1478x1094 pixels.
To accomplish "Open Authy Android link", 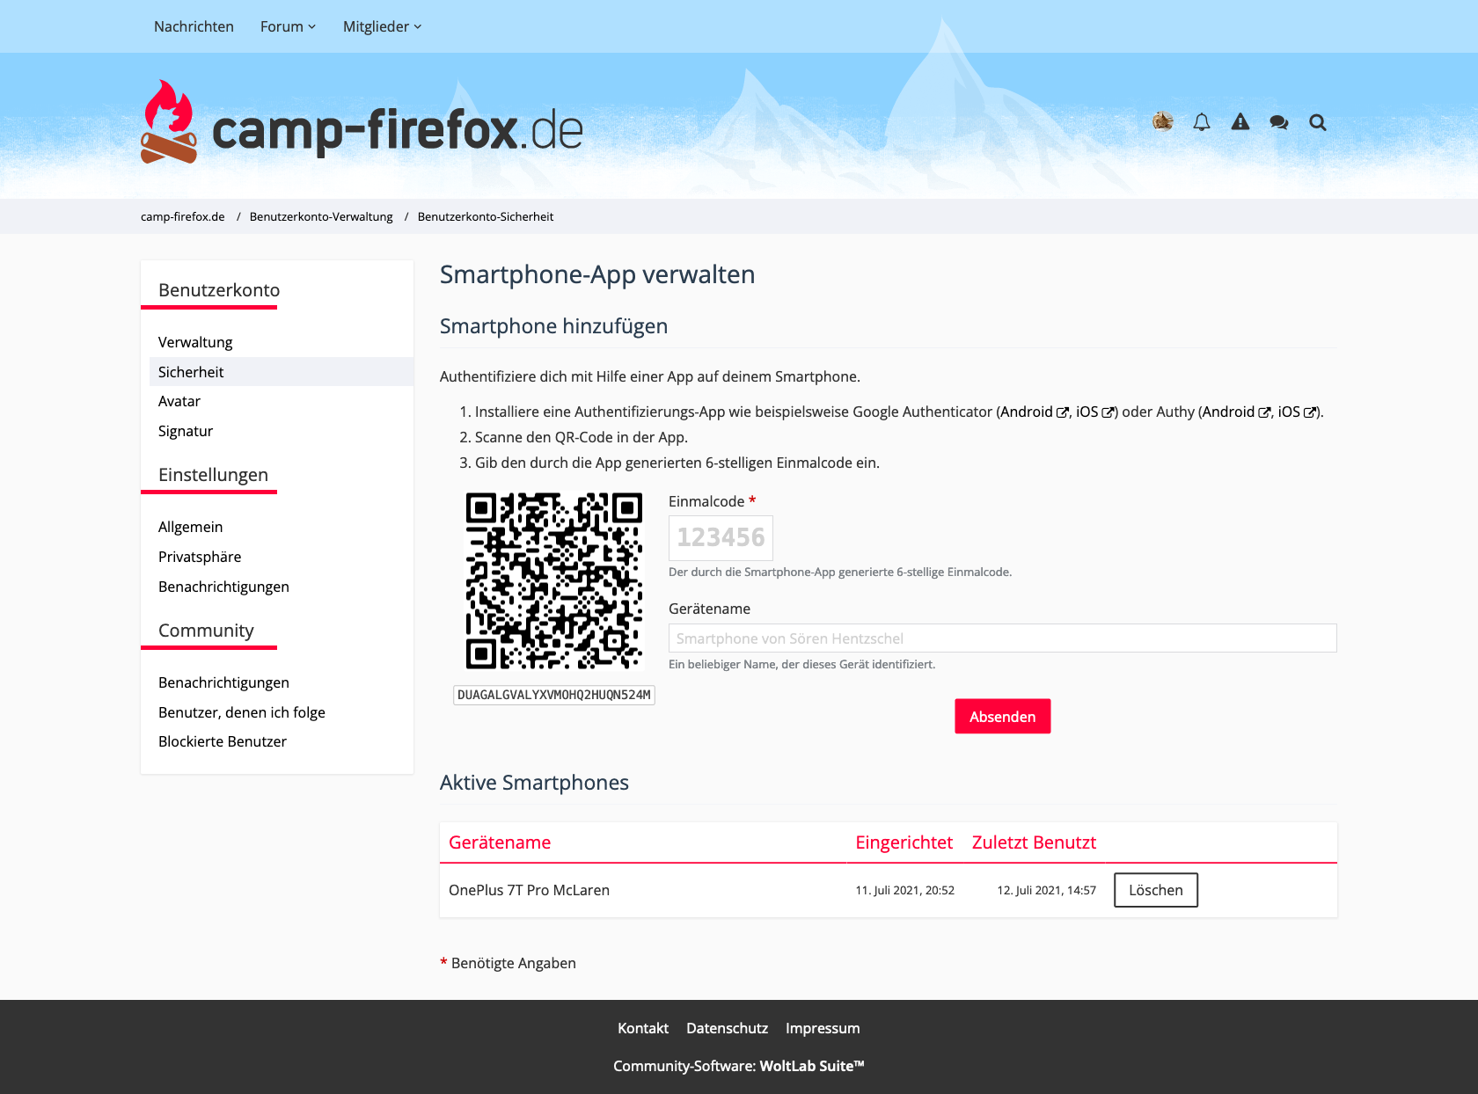I will pos(1237,412).
